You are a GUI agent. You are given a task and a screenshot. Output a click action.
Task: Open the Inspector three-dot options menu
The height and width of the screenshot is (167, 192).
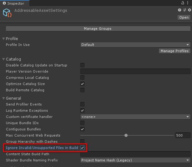click(188, 3)
